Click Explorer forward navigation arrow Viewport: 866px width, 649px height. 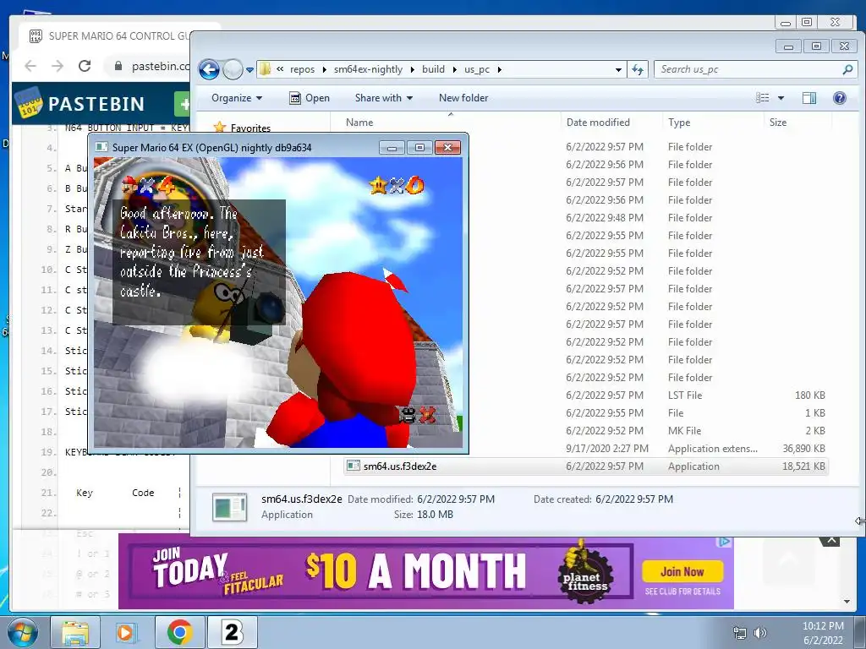[x=233, y=69]
